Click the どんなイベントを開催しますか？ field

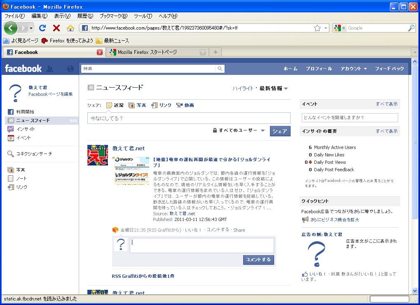[x=350, y=118]
